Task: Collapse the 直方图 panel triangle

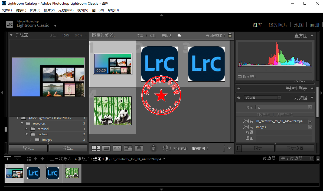Action: pos(312,36)
